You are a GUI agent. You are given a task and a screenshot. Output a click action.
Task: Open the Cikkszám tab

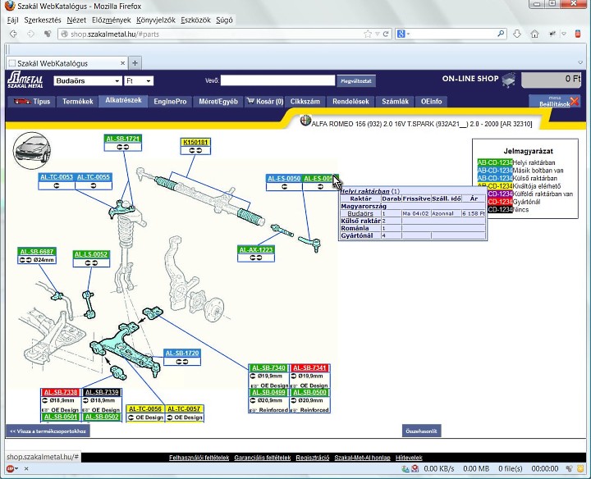[305, 102]
